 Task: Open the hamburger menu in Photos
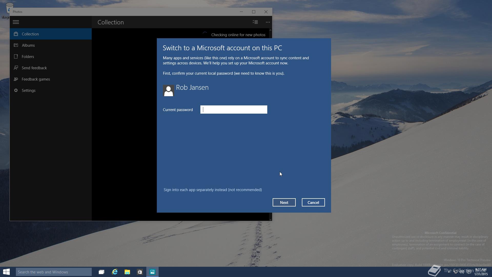point(16,22)
